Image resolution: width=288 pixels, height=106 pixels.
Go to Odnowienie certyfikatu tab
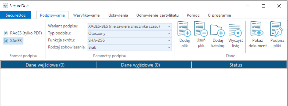(158, 15)
